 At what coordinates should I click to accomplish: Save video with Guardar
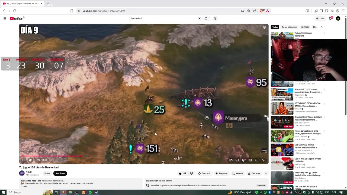238,173
